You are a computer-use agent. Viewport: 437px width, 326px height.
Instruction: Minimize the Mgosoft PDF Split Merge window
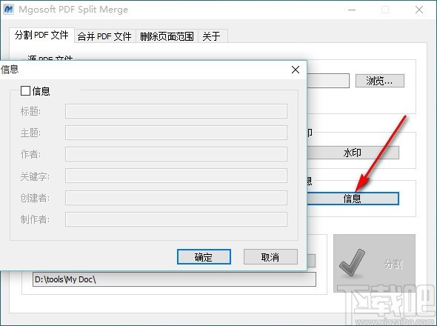pyautogui.click(x=352, y=10)
